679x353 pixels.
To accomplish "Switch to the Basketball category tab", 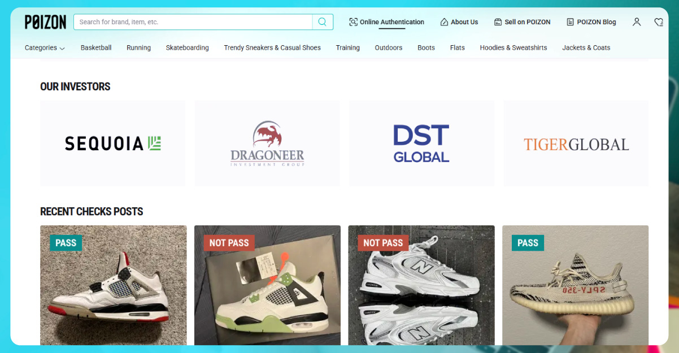I will [x=96, y=48].
